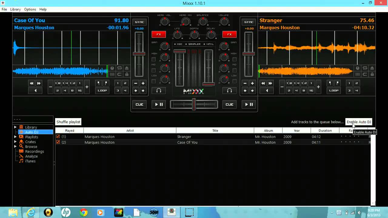Enable FX on the left channel
This screenshot has width=388, height=218.
pos(159,34)
